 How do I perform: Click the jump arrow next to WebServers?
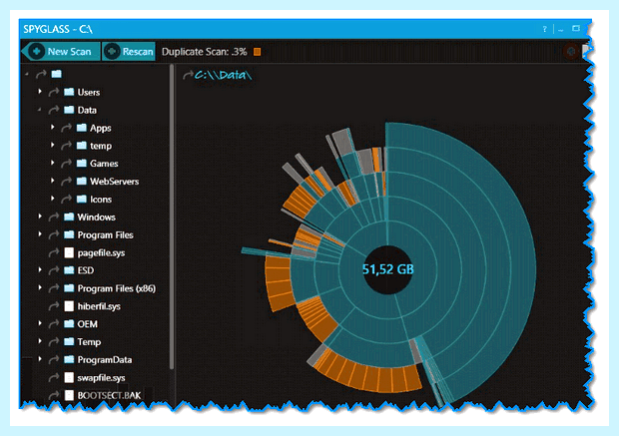tap(66, 182)
